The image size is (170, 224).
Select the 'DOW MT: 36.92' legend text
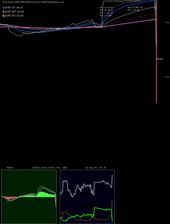pyautogui.click(x=14, y=12)
